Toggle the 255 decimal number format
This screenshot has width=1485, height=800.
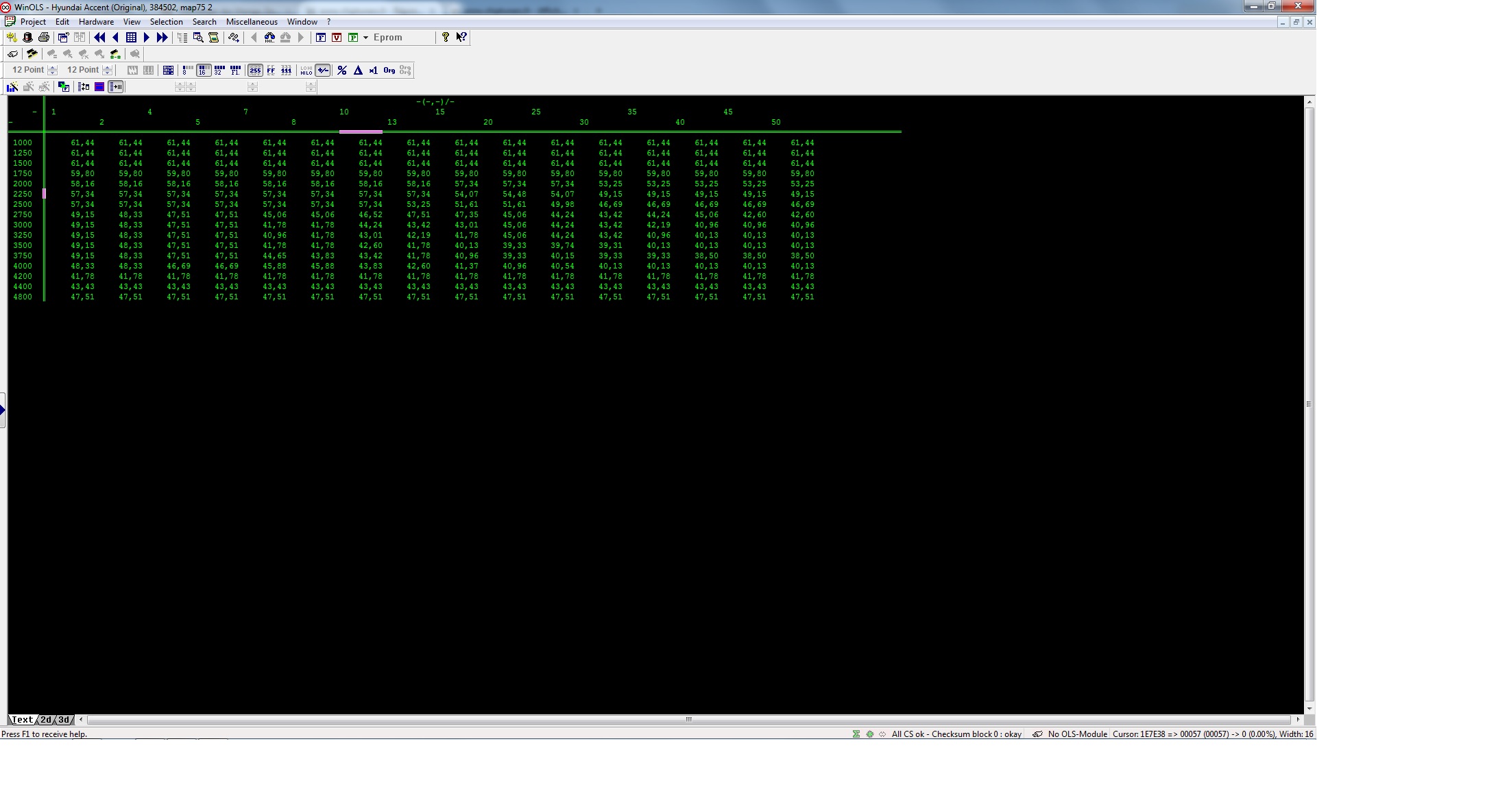pos(255,71)
